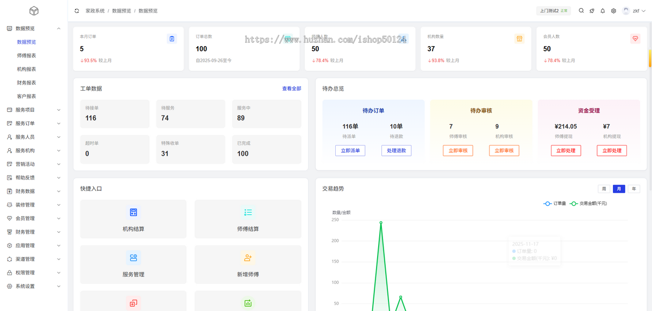This screenshot has width=652, height=311.
Task: Click the 家政系统 breadcrumb
Action: 95,11
